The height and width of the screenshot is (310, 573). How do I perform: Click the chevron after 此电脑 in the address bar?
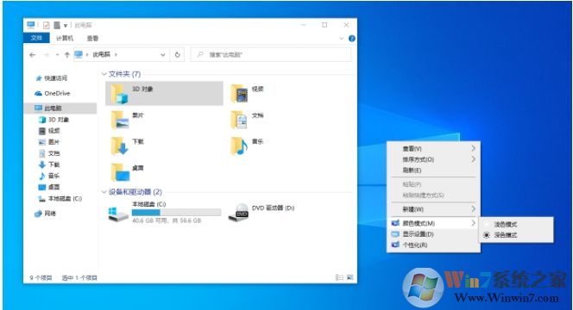[x=116, y=55]
